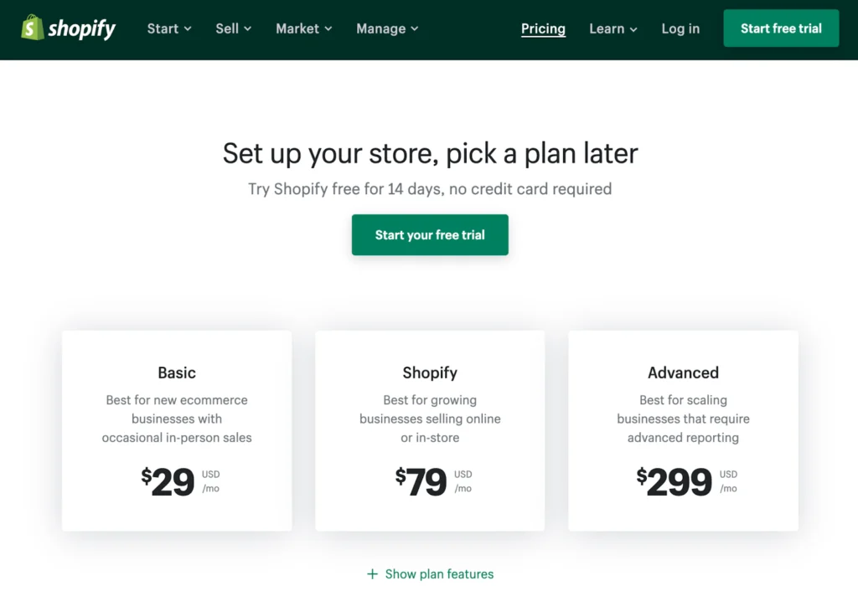Viewport: 858px width, 596px height.
Task: Select the Pricing menu item
Action: [x=543, y=28]
